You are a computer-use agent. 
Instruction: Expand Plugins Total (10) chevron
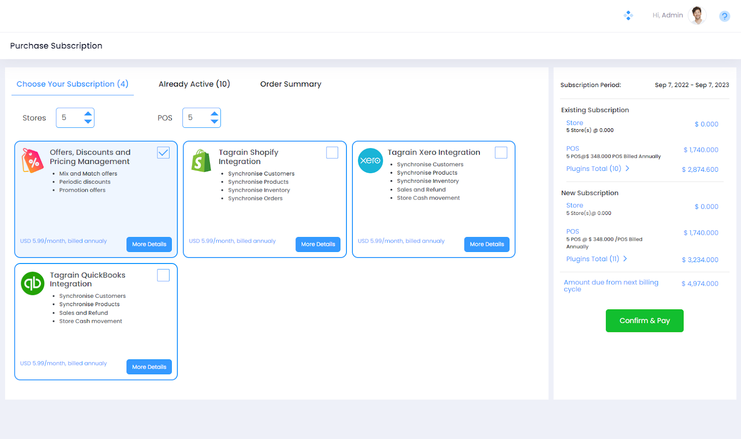(x=627, y=169)
